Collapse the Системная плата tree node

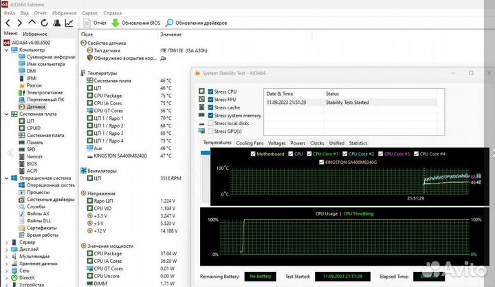click(6, 114)
